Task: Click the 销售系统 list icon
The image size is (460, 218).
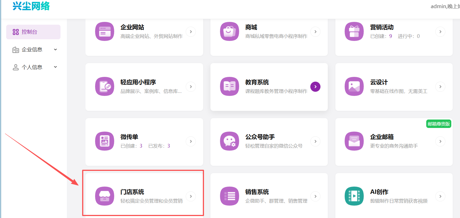Action: pyautogui.click(x=230, y=196)
